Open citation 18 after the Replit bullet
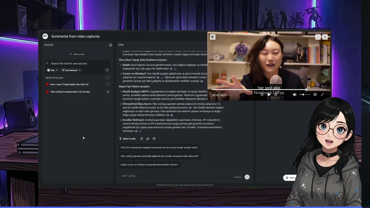 (x=171, y=69)
